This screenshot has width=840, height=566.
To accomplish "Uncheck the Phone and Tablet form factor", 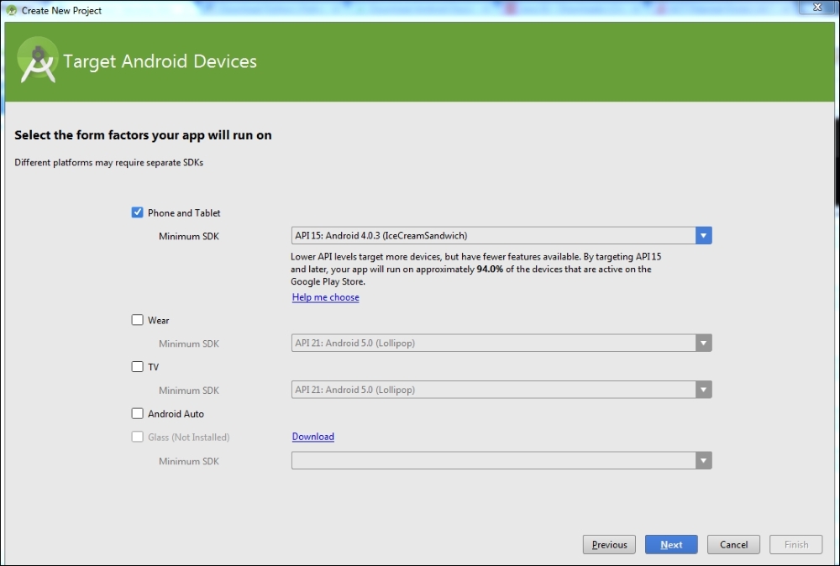I will [137, 212].
